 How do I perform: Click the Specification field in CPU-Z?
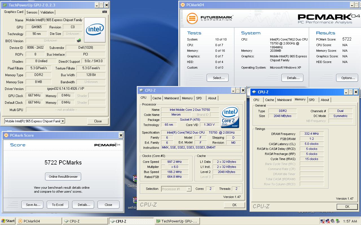coord(201,132)
